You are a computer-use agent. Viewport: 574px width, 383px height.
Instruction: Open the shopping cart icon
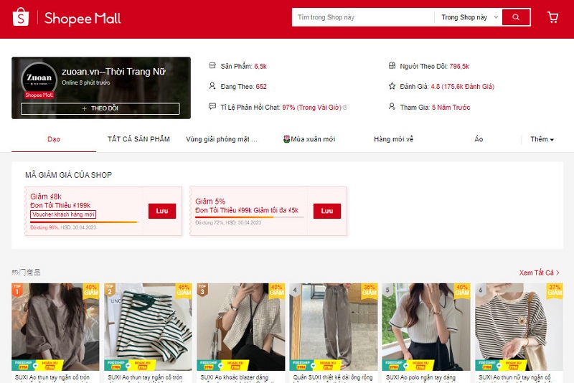[x=552, y=17]
